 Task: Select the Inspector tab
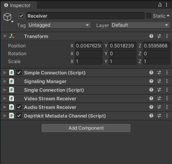point(18,5)
